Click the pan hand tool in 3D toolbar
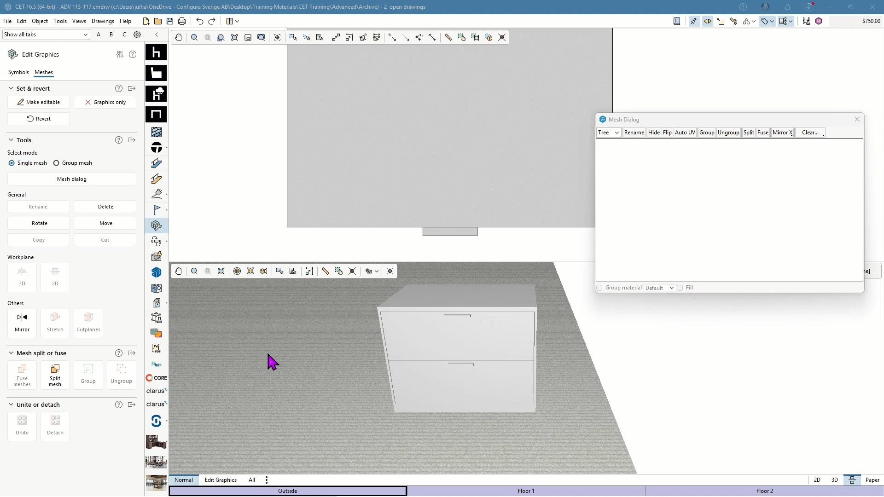The width and height of the screenshot is (884, 497). pos(178,271)
